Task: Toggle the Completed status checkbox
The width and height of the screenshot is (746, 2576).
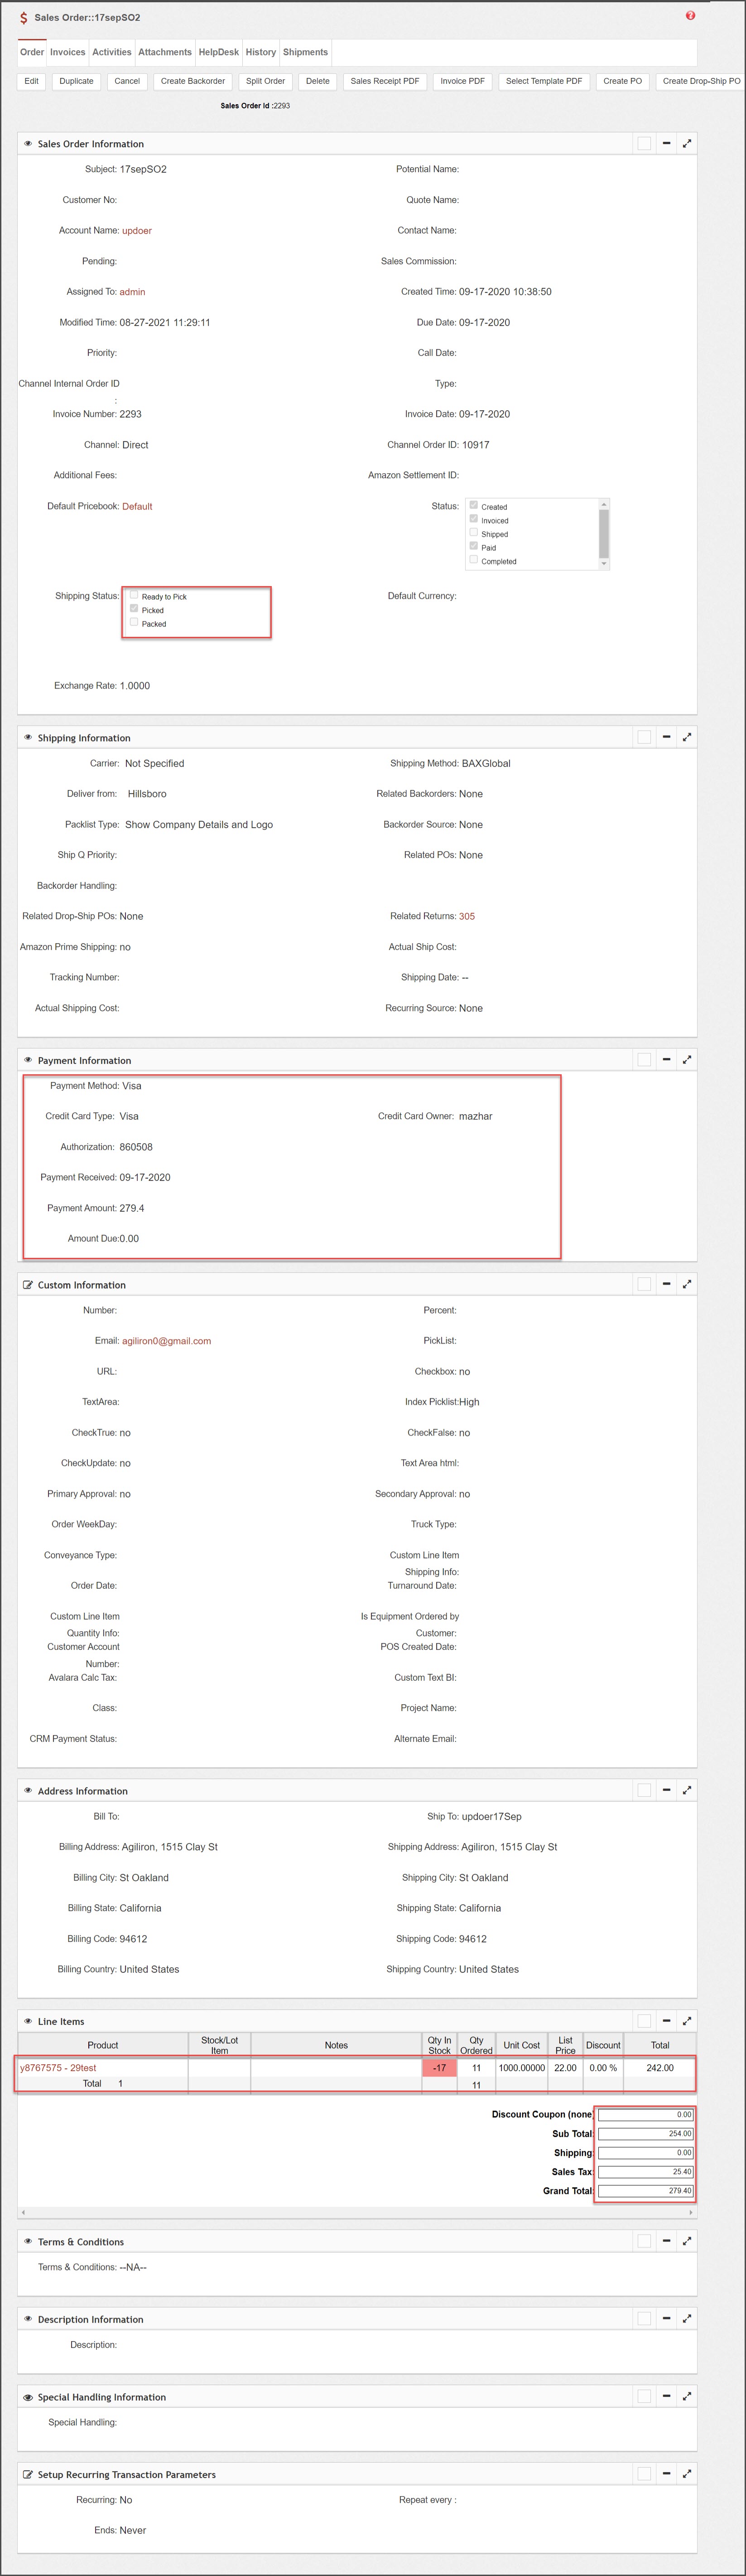Action: [473, 559]
